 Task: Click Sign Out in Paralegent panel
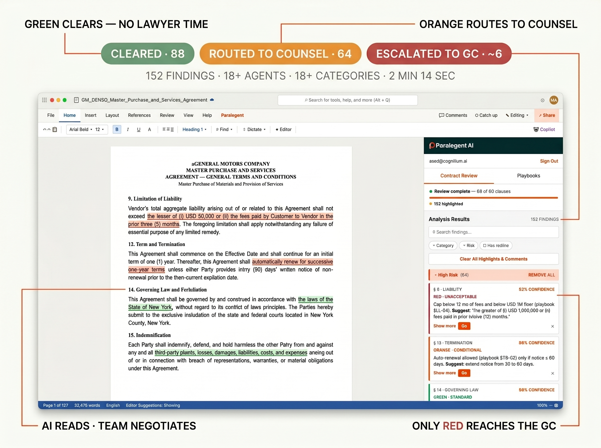click(549, 161)
